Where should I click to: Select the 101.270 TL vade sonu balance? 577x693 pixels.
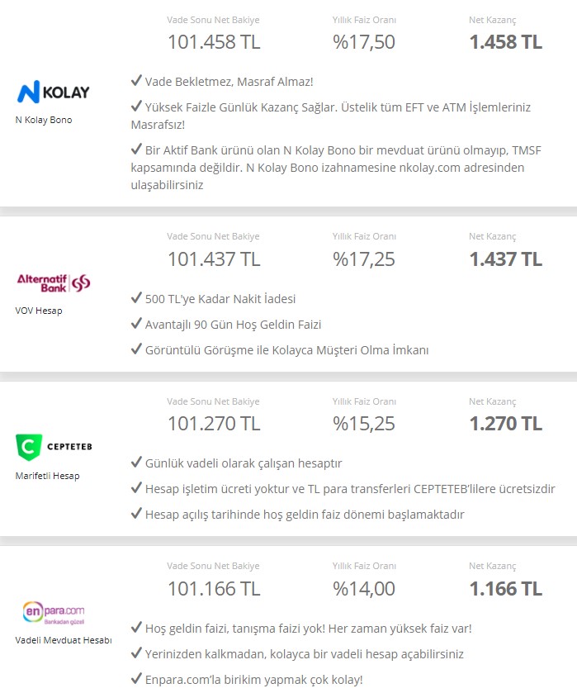[x=214, y=424]
